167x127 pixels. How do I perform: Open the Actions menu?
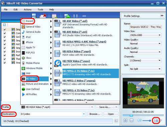click(x=28, y=10)
